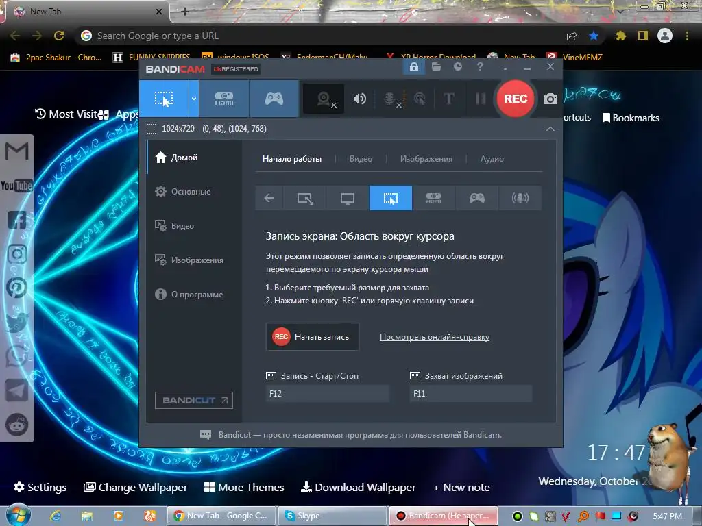Open the output folder icon in title bar

(436, 67)
